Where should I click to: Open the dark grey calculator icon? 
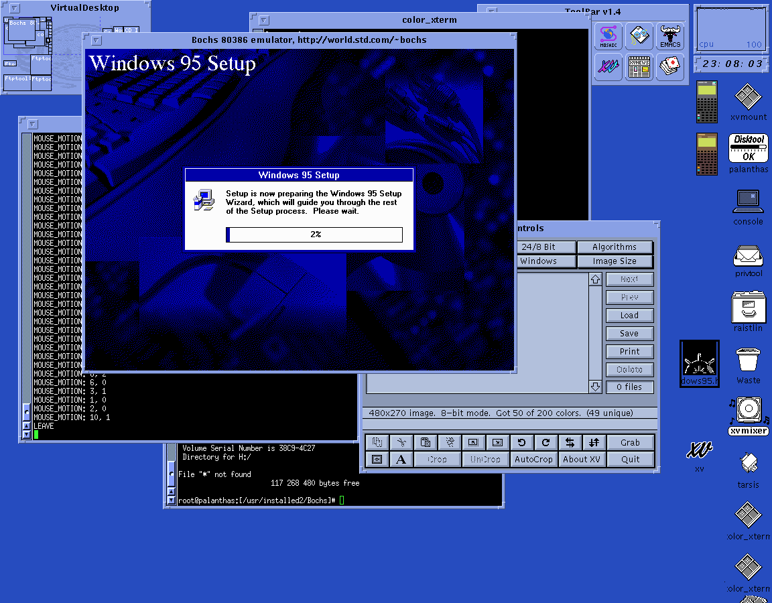[706, 102]
